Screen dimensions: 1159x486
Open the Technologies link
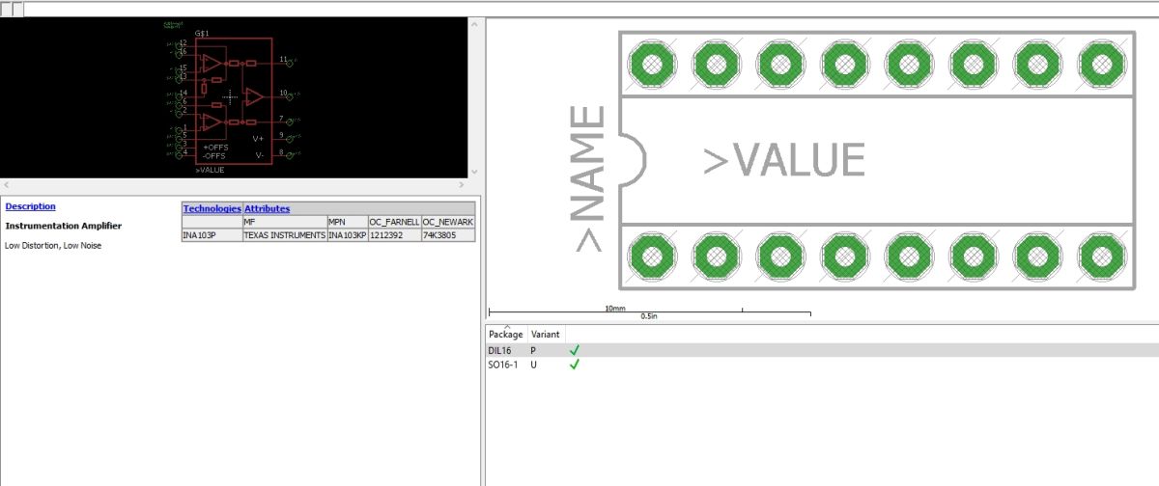(212, 208)
